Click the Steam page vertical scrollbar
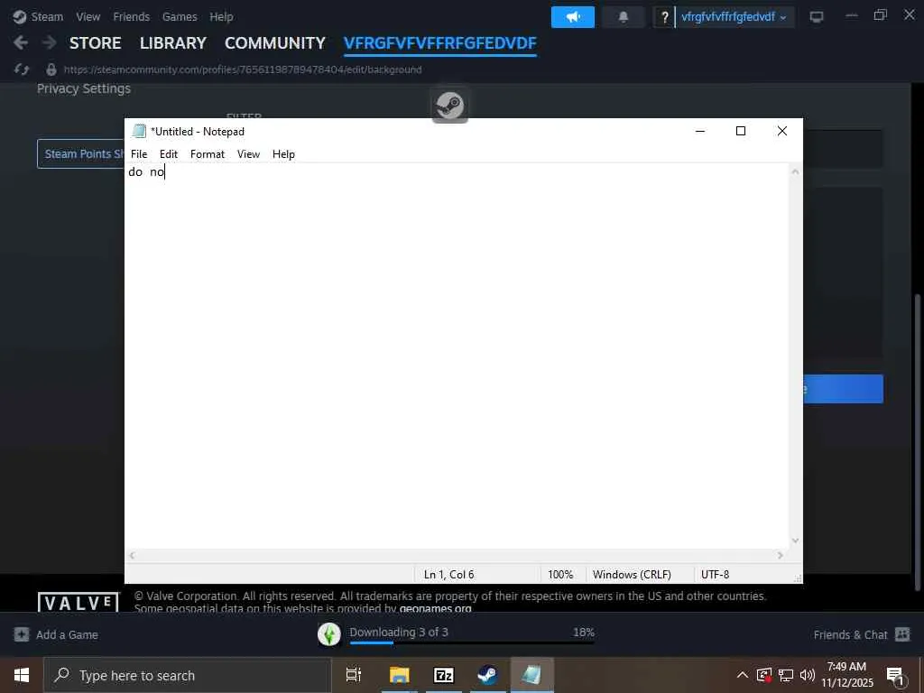 (917, 442)
